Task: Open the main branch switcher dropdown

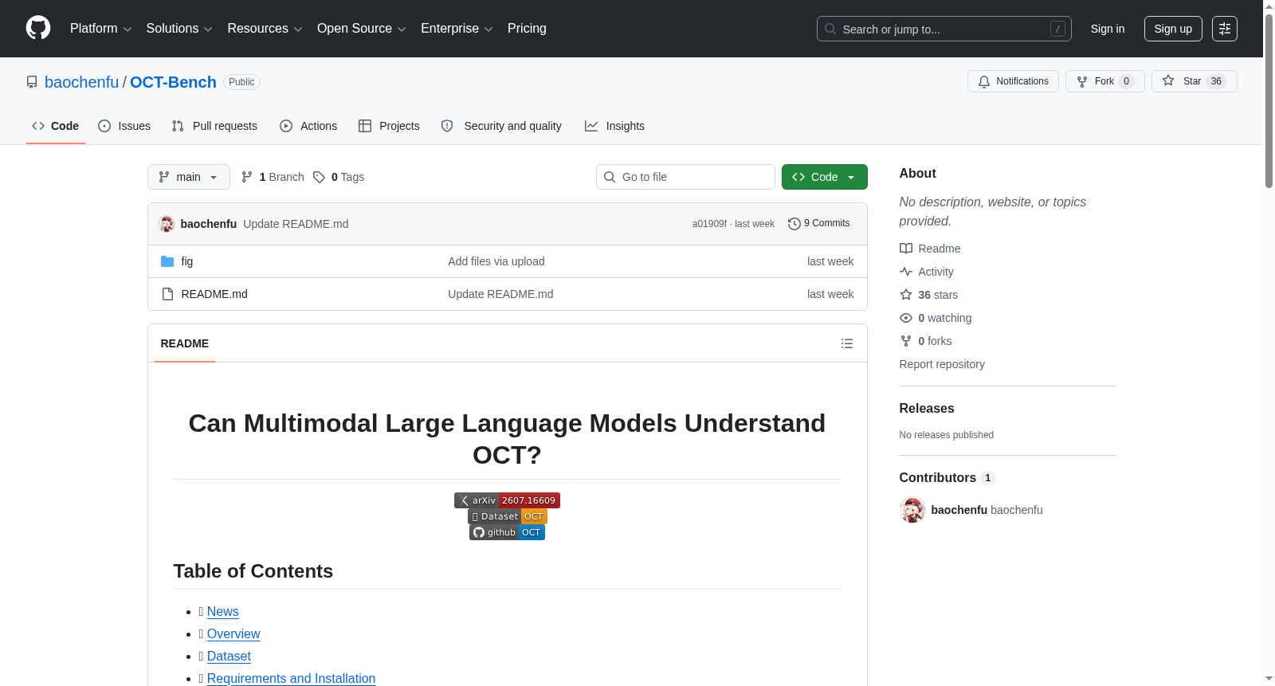Action: pyautogui.click(x=189, y=177)
